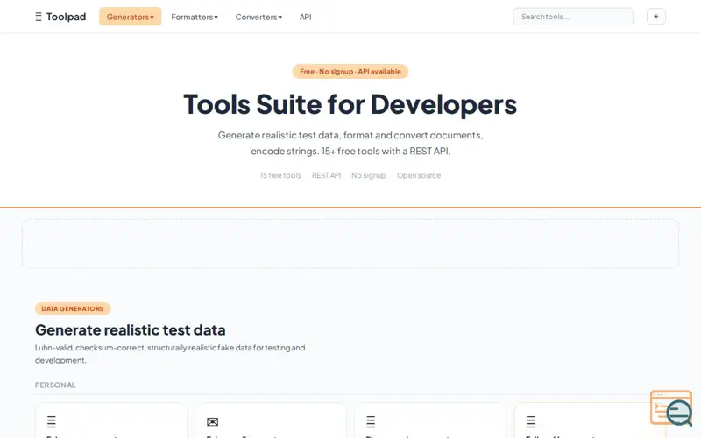Open the floating code inspector icon

(x=671, y=408)
